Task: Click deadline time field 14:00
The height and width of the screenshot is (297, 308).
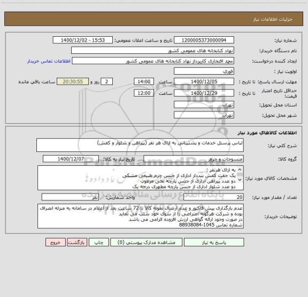Action: [x=144, y=82]
